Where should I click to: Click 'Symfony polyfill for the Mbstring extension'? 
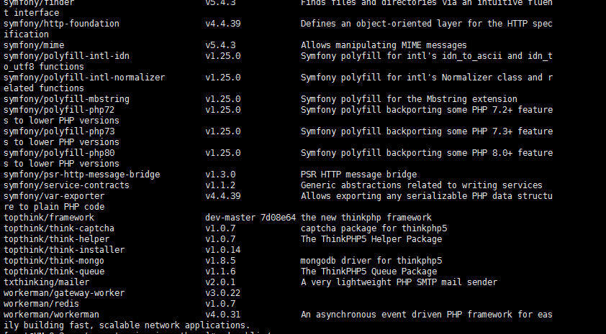[x=409, y=100]
